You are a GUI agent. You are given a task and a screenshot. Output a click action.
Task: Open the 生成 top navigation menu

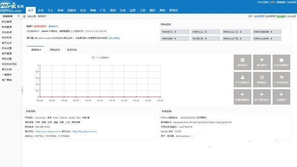point(123,11)
